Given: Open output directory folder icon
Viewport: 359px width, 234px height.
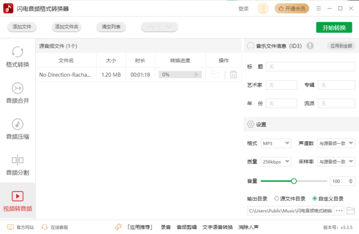Looking at the screenshot, I should [351, 211].
